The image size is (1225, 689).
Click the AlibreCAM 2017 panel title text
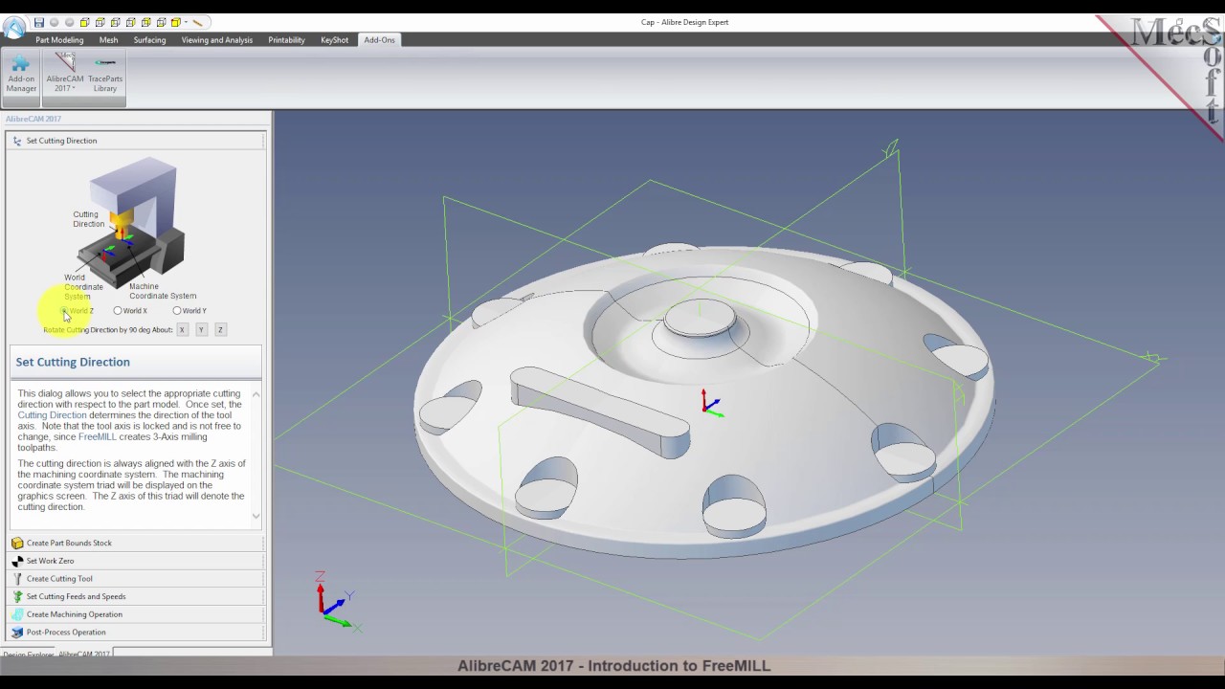tap(33, 119)
